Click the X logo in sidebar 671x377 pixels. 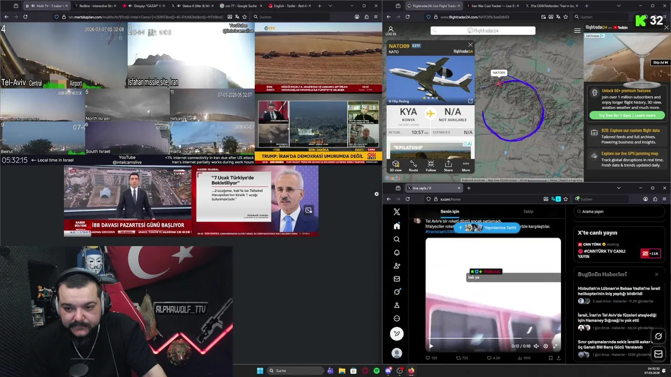397,212
